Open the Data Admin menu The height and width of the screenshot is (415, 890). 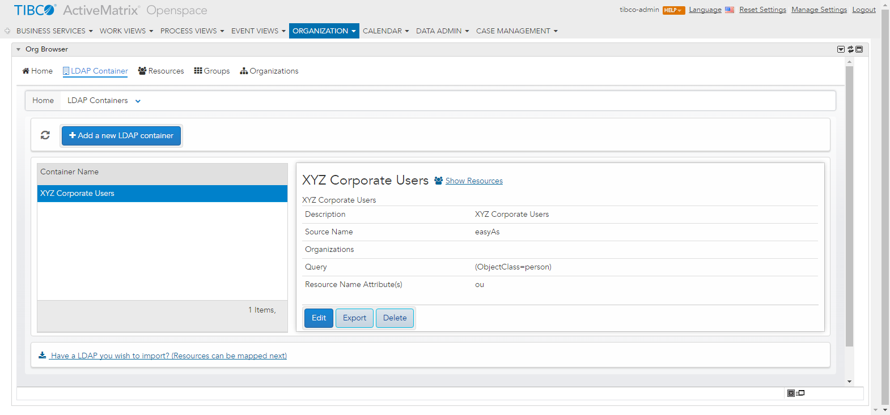(442, 31)
